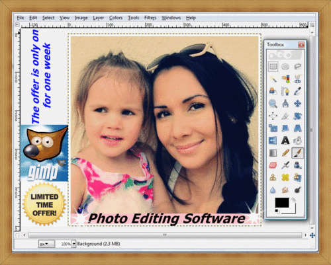The width and height of the screenshot is (331, 265).
Task: Open the px unit dropdown
Action: [46, 244]
